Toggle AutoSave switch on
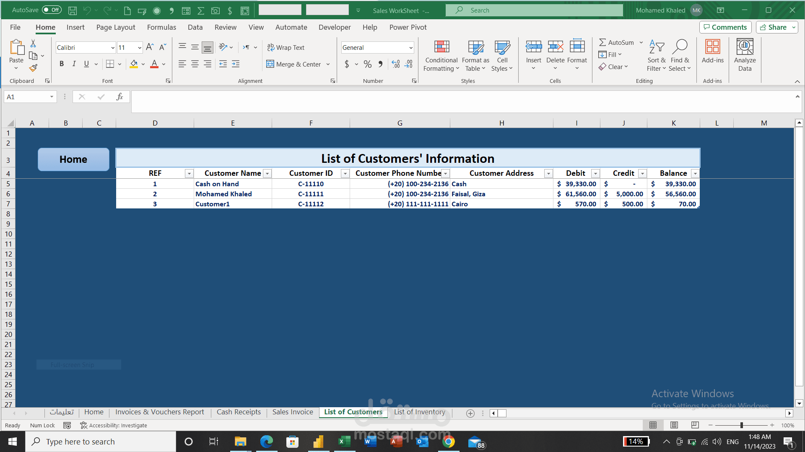Viewport: 805px width, 452px height. coord(52,10)
